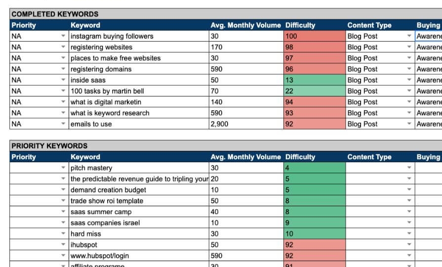This screenshot has width=442, height=267.
Task: Open Priority dropdown for hard miss row
Action: [63, 234]
